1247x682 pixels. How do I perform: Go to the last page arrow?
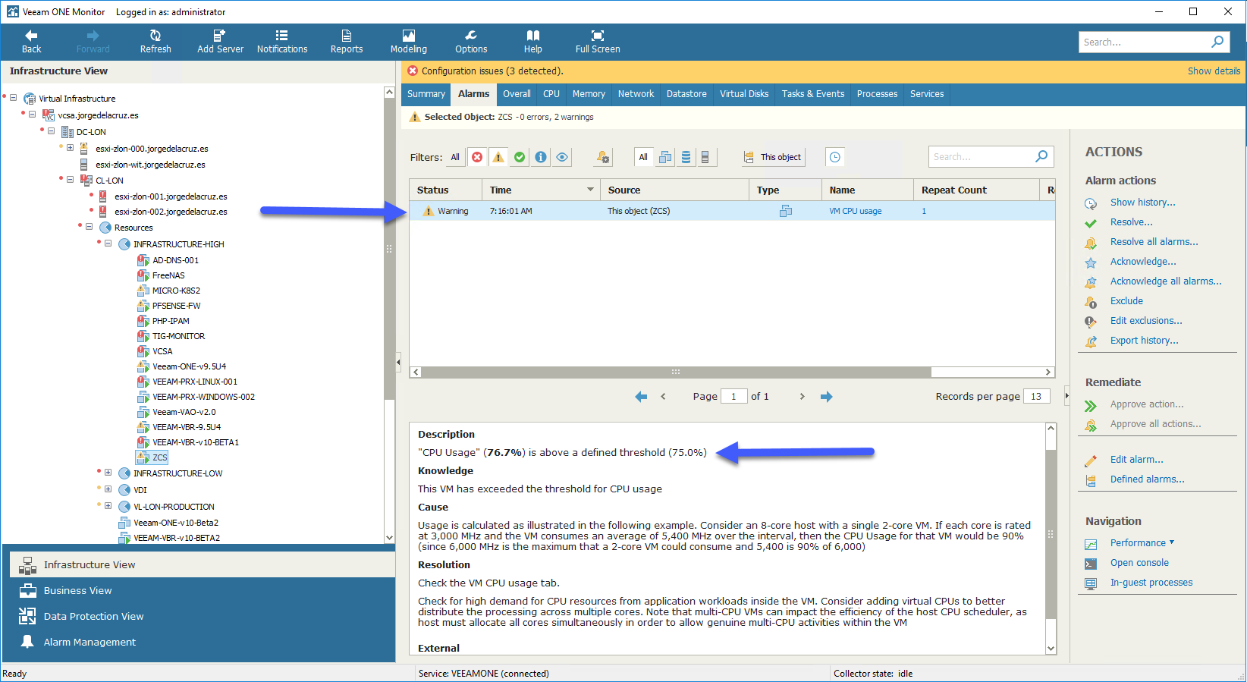click(826, 397)
